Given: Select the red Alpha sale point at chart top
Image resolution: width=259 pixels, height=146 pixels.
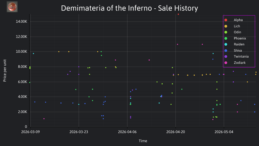Looking at the screenshot, I should tap(178, 14).
